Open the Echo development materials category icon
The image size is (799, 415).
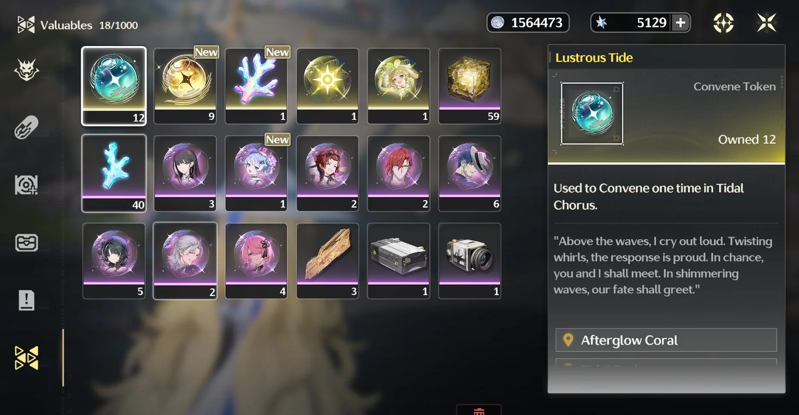pyautogui.click(x=26, y=185)
